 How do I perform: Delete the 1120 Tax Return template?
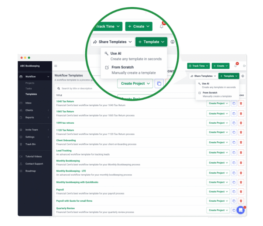click(x=241, y=132)
